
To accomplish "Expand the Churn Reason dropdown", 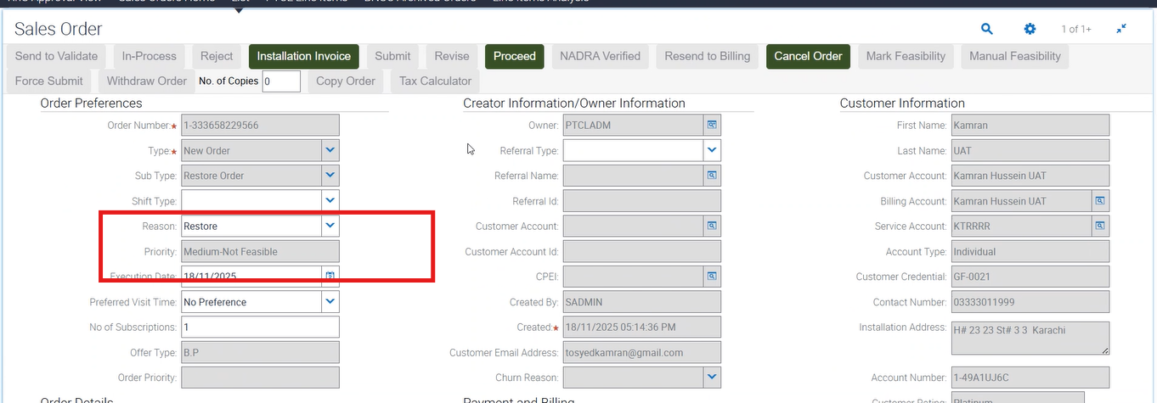I will 712,378.
